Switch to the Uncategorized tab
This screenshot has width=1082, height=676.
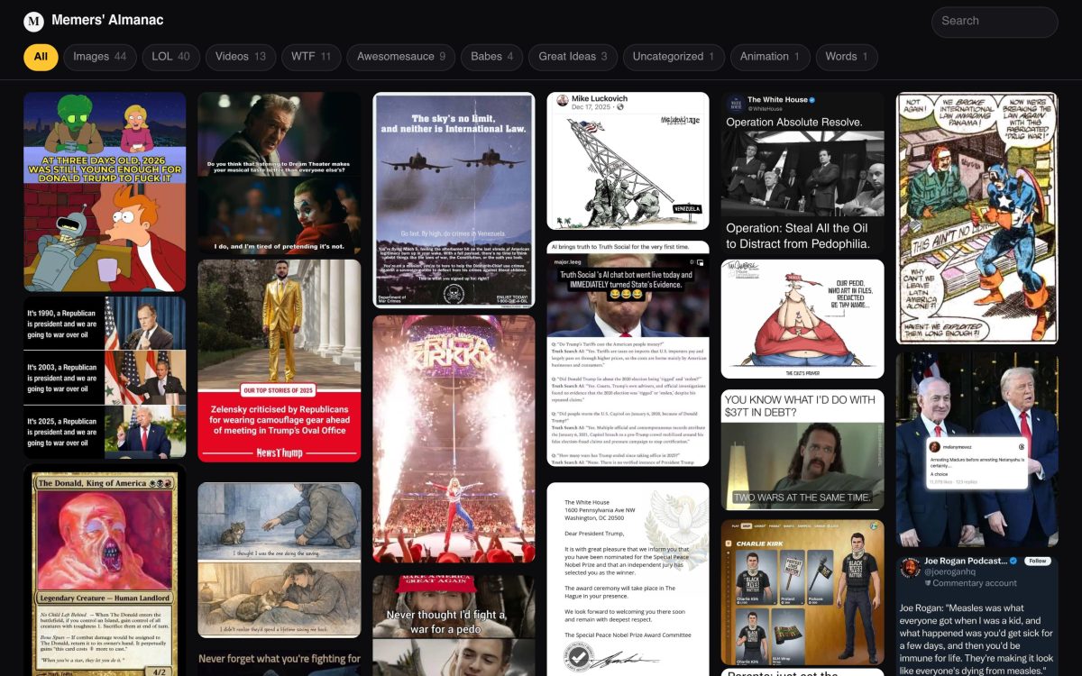[x=674, y=57]
